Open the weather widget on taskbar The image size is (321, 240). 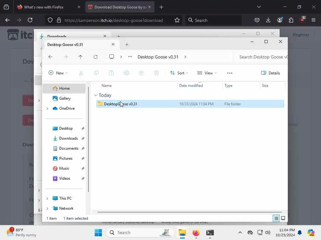coord(21,232)
